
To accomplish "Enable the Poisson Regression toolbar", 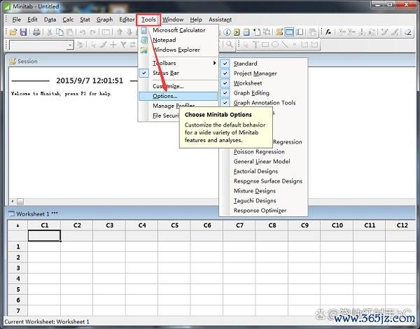I will 259,152.
